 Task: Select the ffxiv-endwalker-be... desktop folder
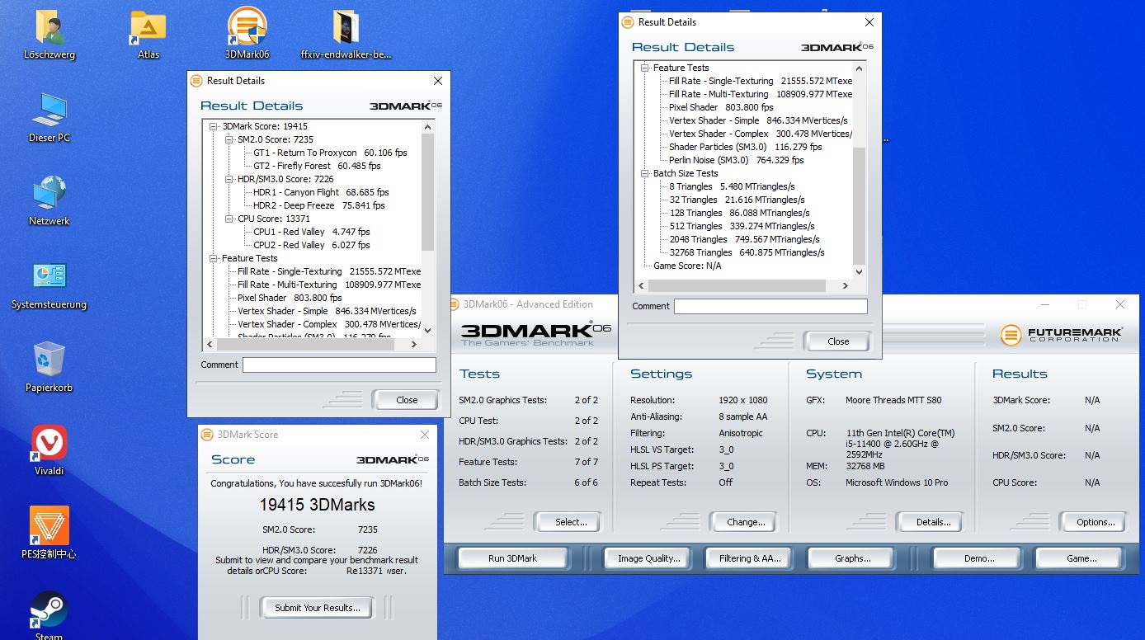point(346,35)
